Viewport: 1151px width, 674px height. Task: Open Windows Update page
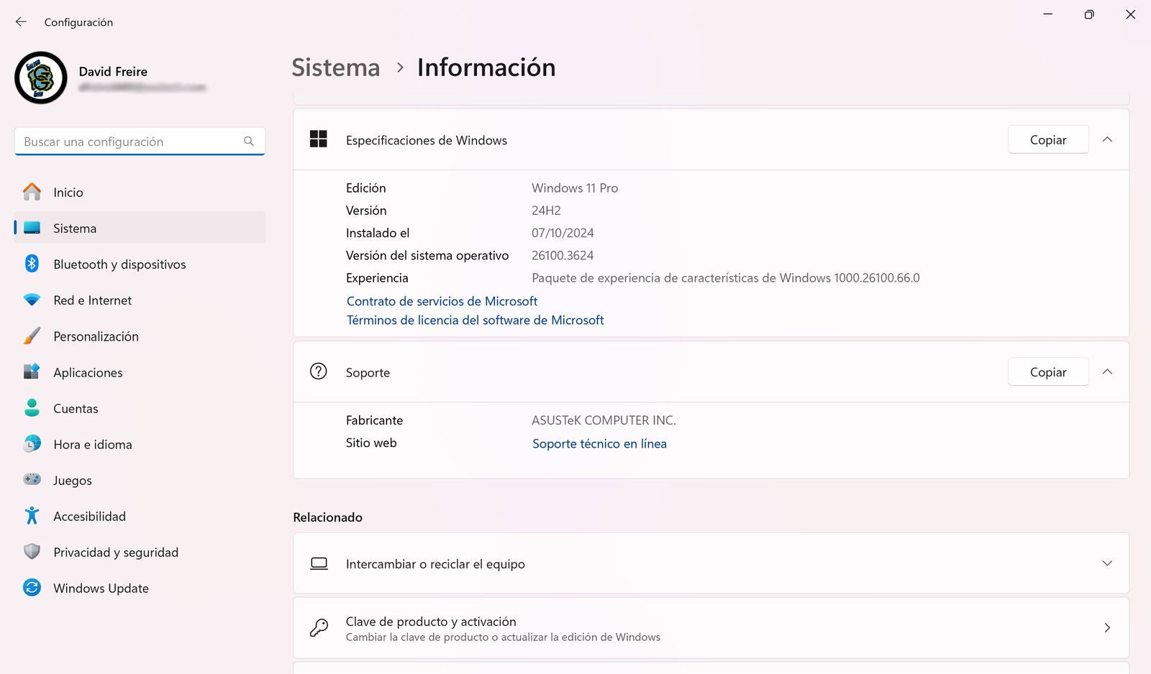point(101,588)
